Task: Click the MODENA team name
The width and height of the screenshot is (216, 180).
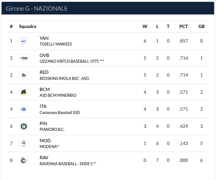Action: point(49,147)
